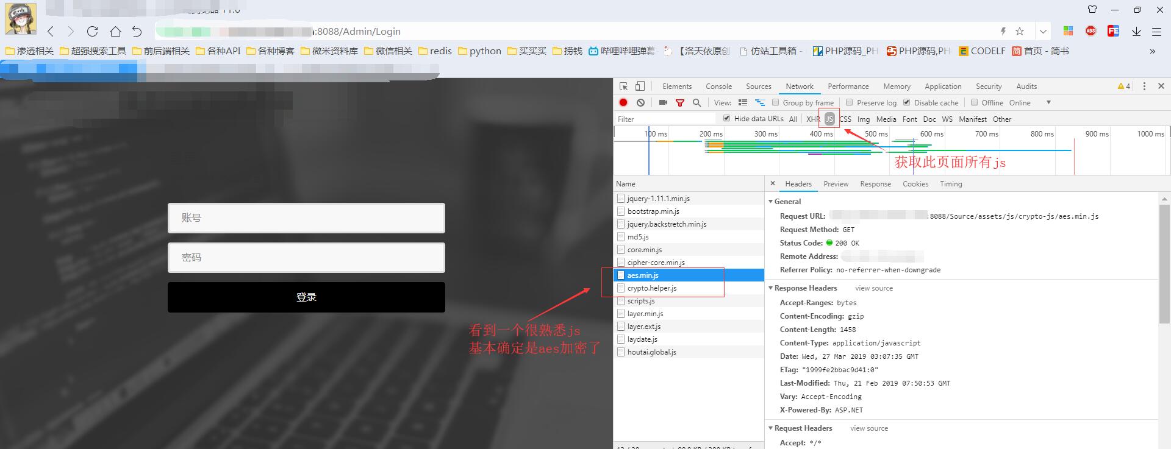Viewport: 1171px width, 449px height.
Task: Open the FE helper extension icon
Action: 1113,31
